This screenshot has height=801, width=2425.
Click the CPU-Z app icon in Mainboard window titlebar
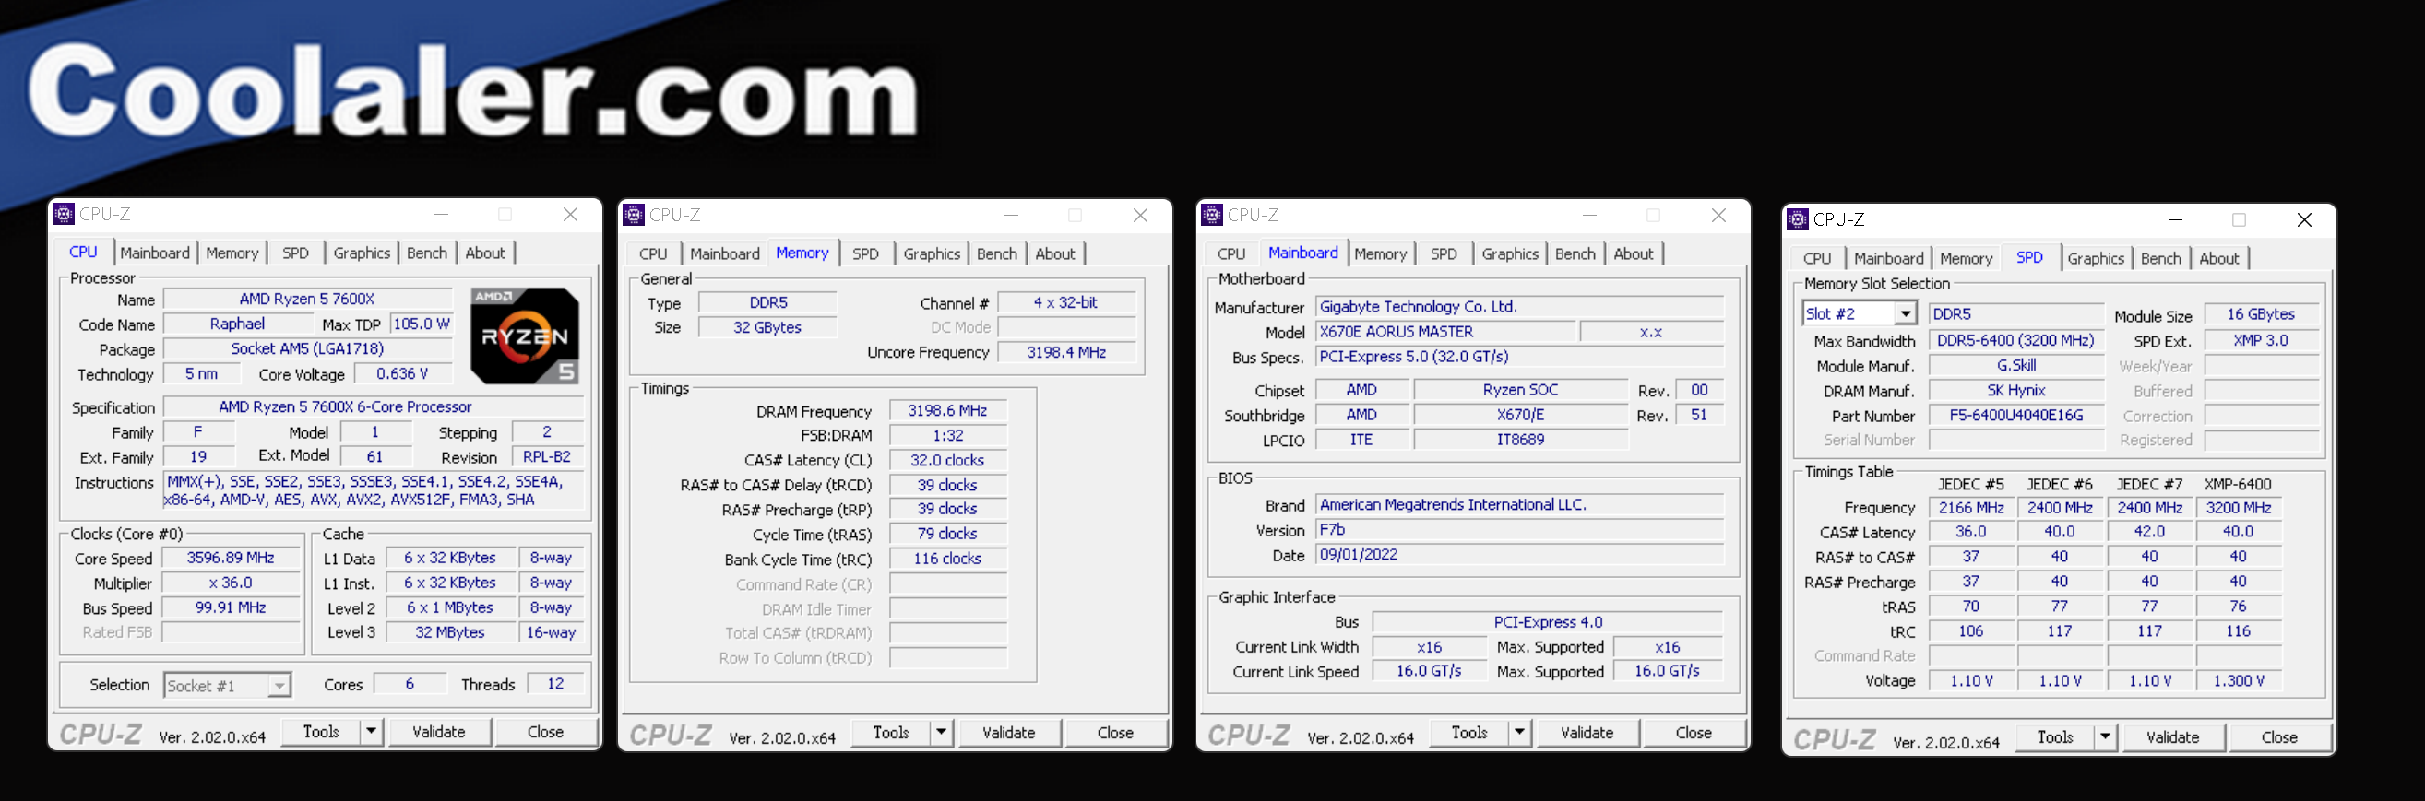(x=1212, y=216)
